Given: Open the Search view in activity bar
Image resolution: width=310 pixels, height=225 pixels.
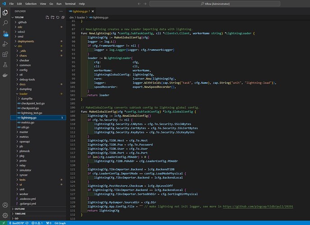Looking at the screenshot, I should pyautogui.click(x=5, y=23).
